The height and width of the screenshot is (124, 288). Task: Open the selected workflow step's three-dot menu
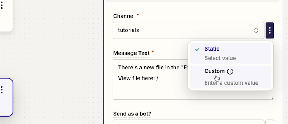(2, 90)
